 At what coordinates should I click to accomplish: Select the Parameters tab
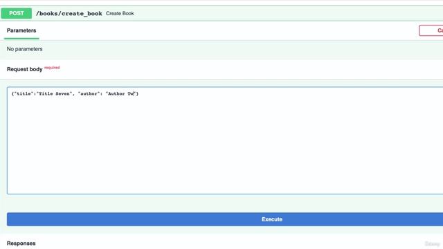[21, 30]
